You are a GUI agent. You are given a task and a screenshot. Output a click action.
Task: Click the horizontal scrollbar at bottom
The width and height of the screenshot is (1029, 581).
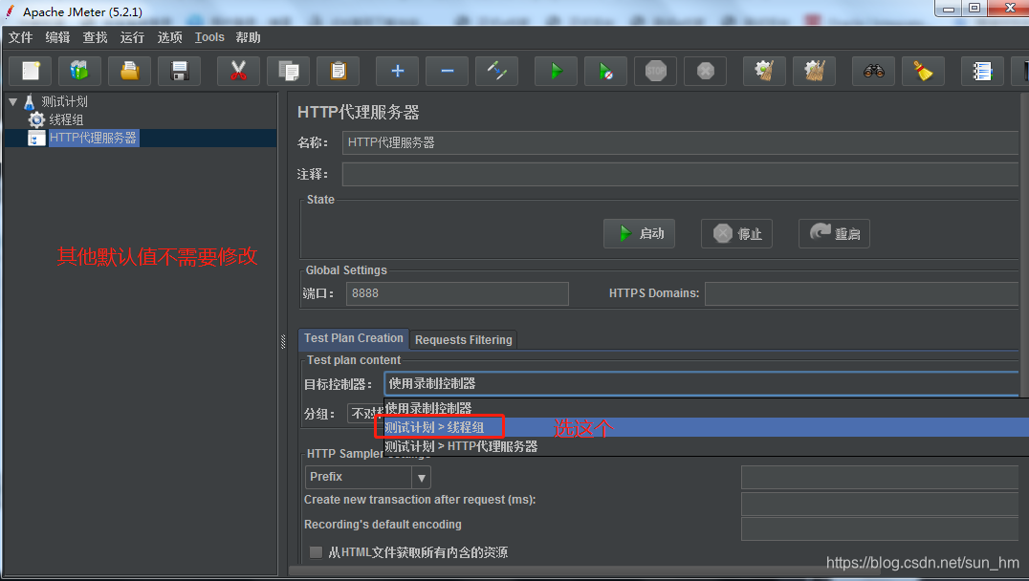pos(584,571)
